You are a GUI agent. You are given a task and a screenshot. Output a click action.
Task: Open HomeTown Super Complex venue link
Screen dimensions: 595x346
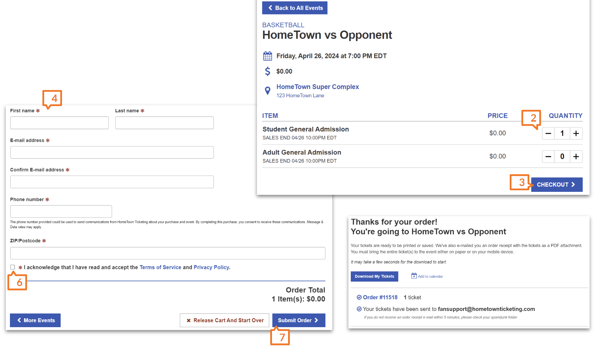point(318,87)
